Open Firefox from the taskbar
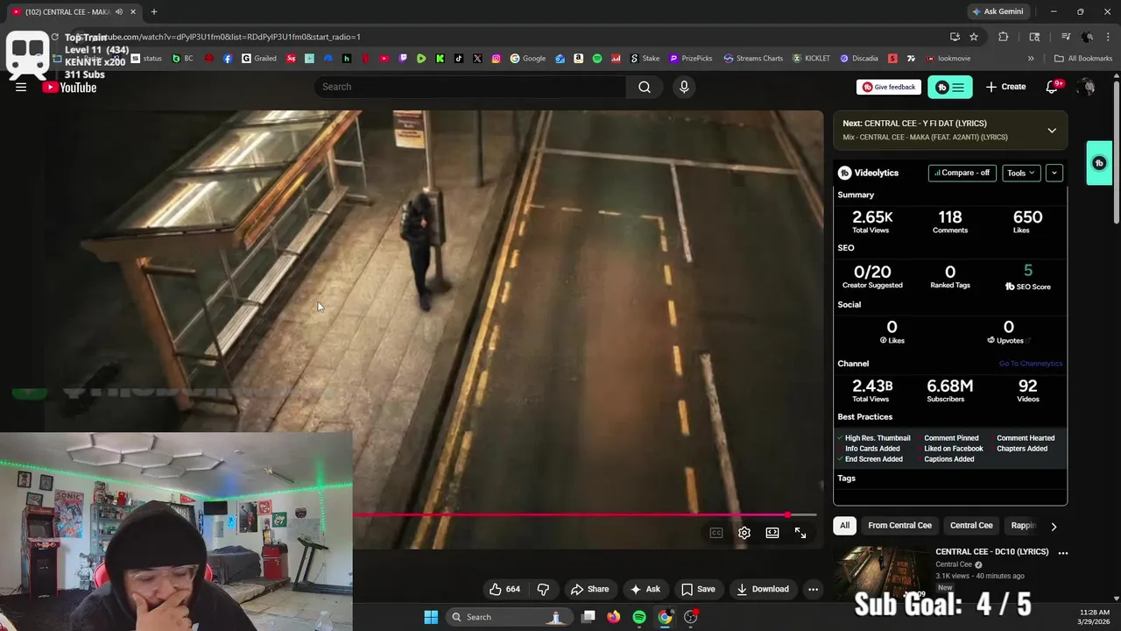Image resolution: width=1121 pixels, height=631 pixels. coord(614,617)
